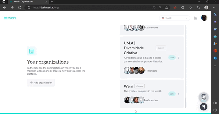The height and width of the screenshot is (114, 219).
Task: Open browser Settings and more menu
Action: pyautogui.click(x=214, y=8)
